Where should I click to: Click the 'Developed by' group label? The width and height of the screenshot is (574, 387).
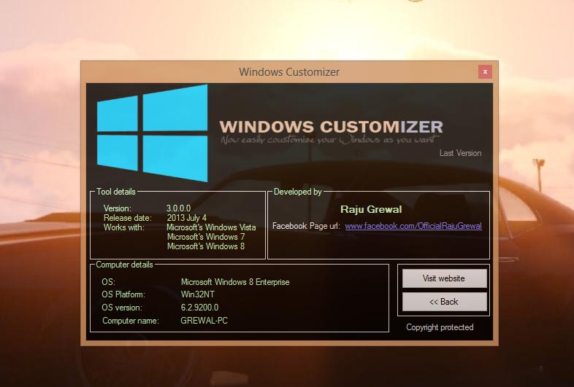click(298, 192)
